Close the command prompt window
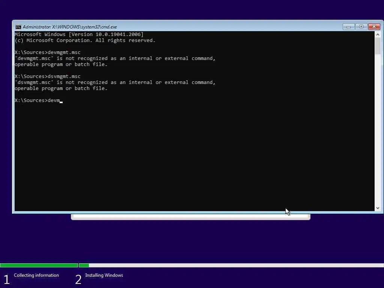The height and width of the screenshot is (288, 384). pyautogui.click(x=374, y=27)
